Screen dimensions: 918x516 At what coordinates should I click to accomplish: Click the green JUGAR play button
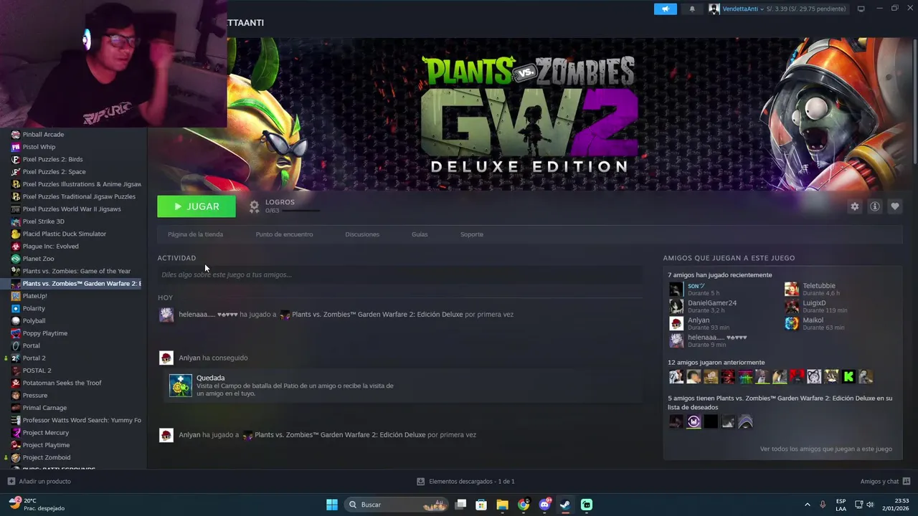[197, 206]
